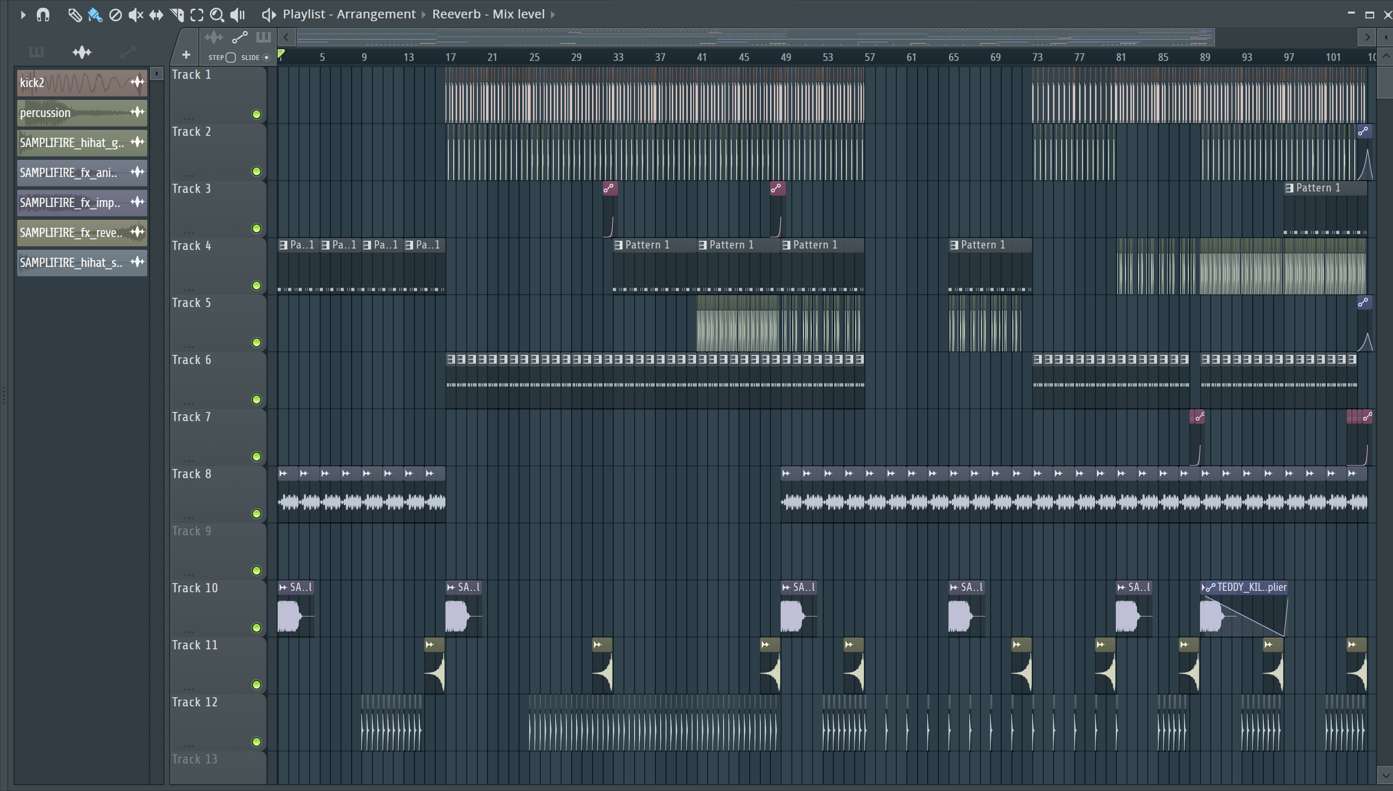Viewport: 1393px width, 791px height.
Task: Click bar 49 on the timeline ruler
Action: 785,57
